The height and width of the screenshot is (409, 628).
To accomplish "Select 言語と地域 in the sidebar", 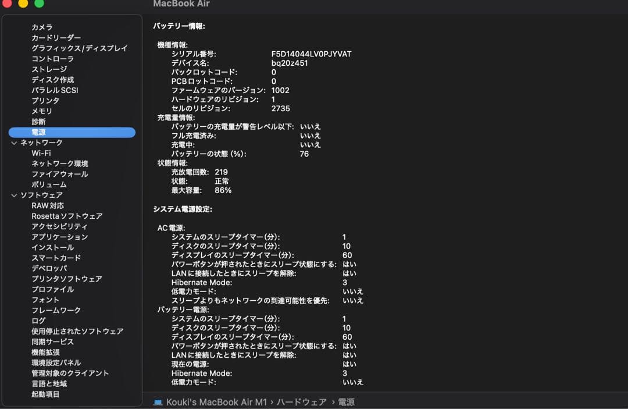I will 49,383.
